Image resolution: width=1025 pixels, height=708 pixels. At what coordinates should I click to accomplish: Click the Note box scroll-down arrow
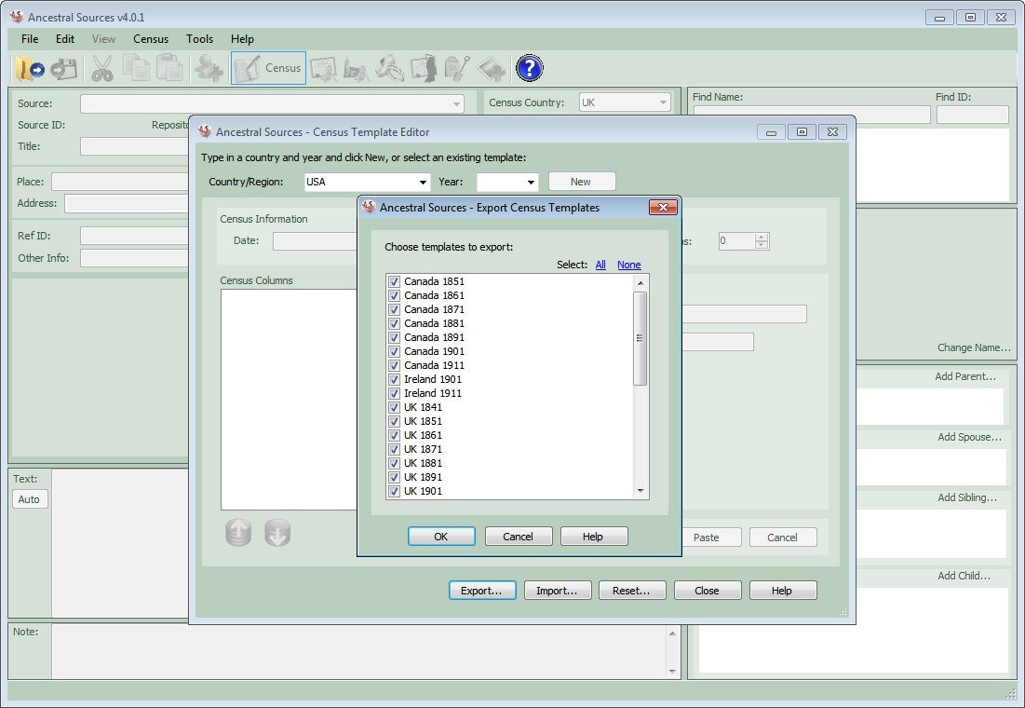(x=672, y=672)
